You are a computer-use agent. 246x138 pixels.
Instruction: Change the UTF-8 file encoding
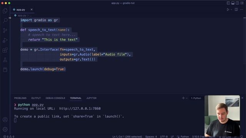pyautogui.click(x=164, y=136)
